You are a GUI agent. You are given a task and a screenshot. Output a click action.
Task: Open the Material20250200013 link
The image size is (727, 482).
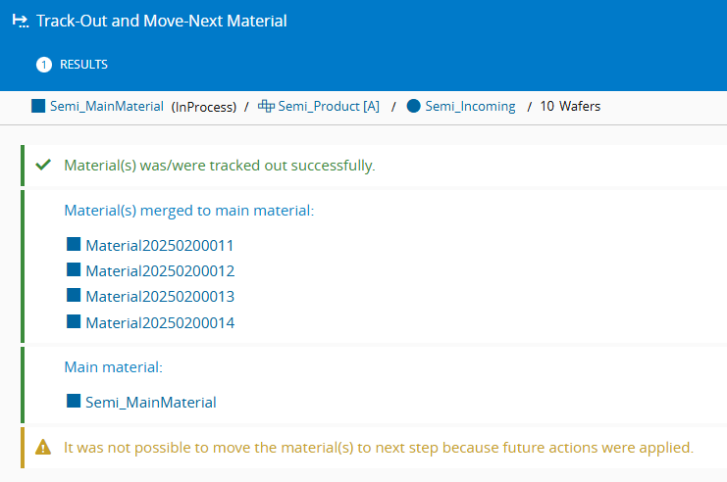click(x=160, y=296)
